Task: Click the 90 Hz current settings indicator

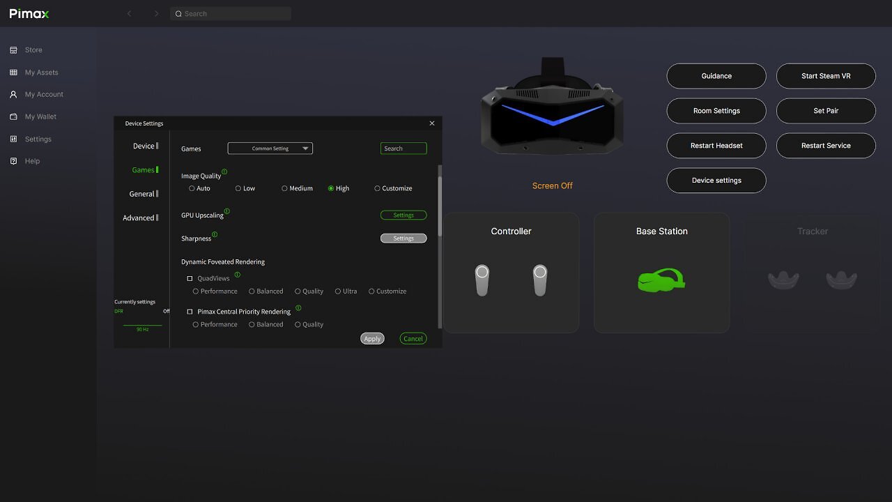Action: 142,329
